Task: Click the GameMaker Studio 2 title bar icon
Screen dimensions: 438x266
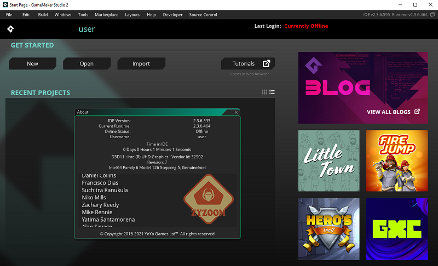Action: (x=5, y=5)
